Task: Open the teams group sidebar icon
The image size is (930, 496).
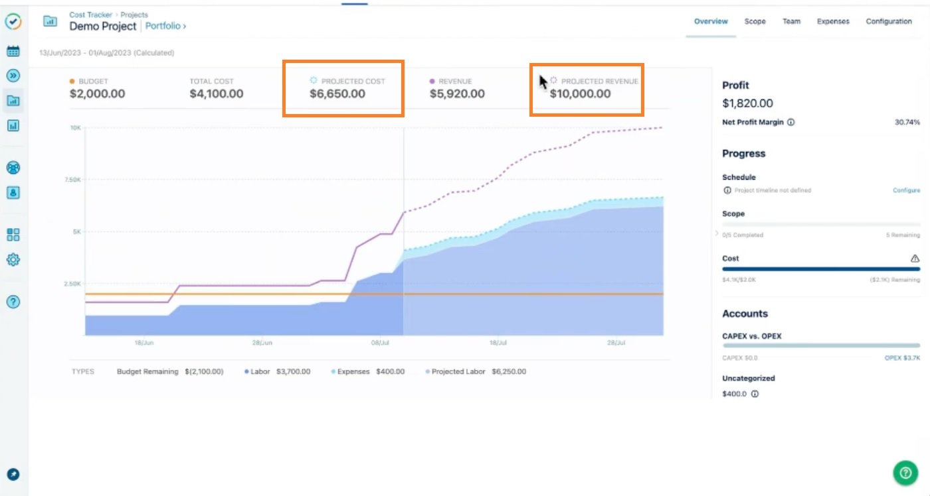Action: pos(13,168)
